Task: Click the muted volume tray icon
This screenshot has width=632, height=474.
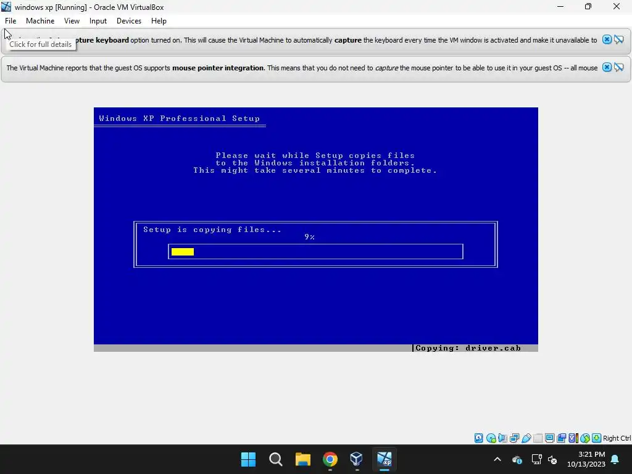Action: tap(552, 459)
